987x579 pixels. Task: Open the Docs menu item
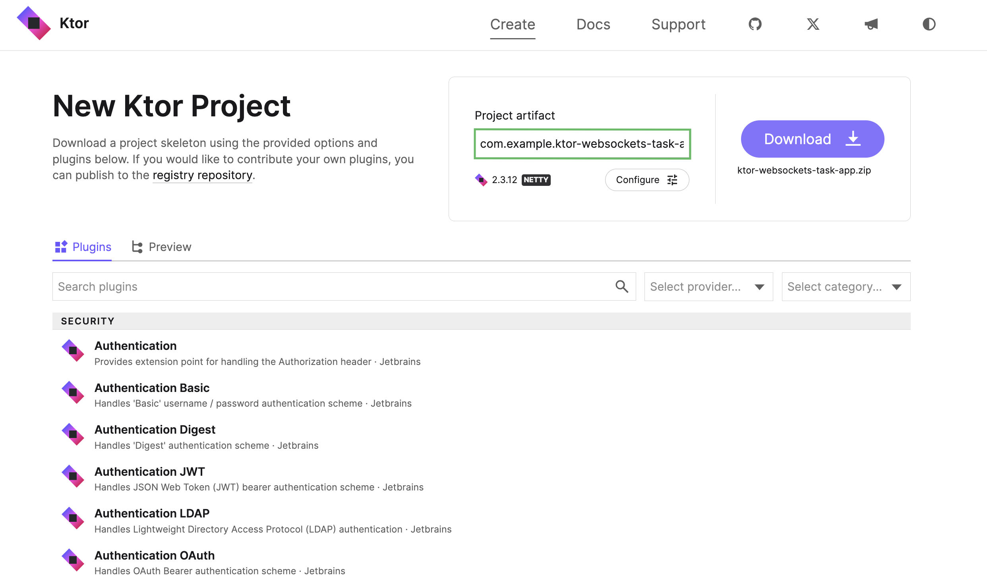click(593, 24)
